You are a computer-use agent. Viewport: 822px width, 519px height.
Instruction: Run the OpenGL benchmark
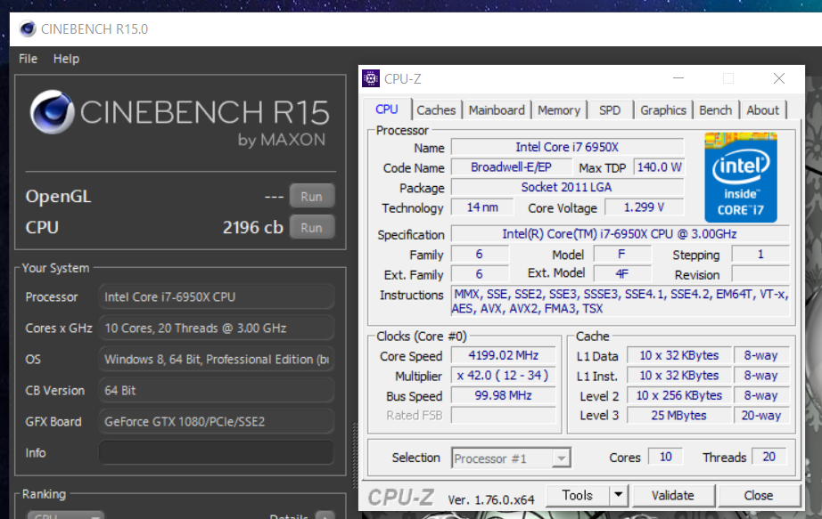311,197
